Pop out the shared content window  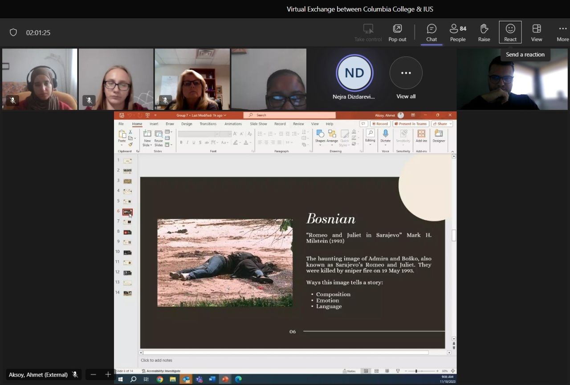tap(397, 32)
